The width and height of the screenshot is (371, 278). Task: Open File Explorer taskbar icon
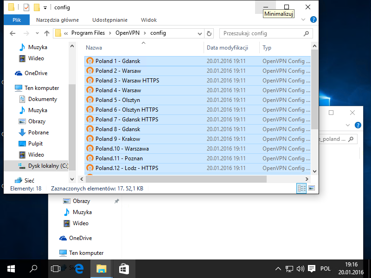coord(101,269)
